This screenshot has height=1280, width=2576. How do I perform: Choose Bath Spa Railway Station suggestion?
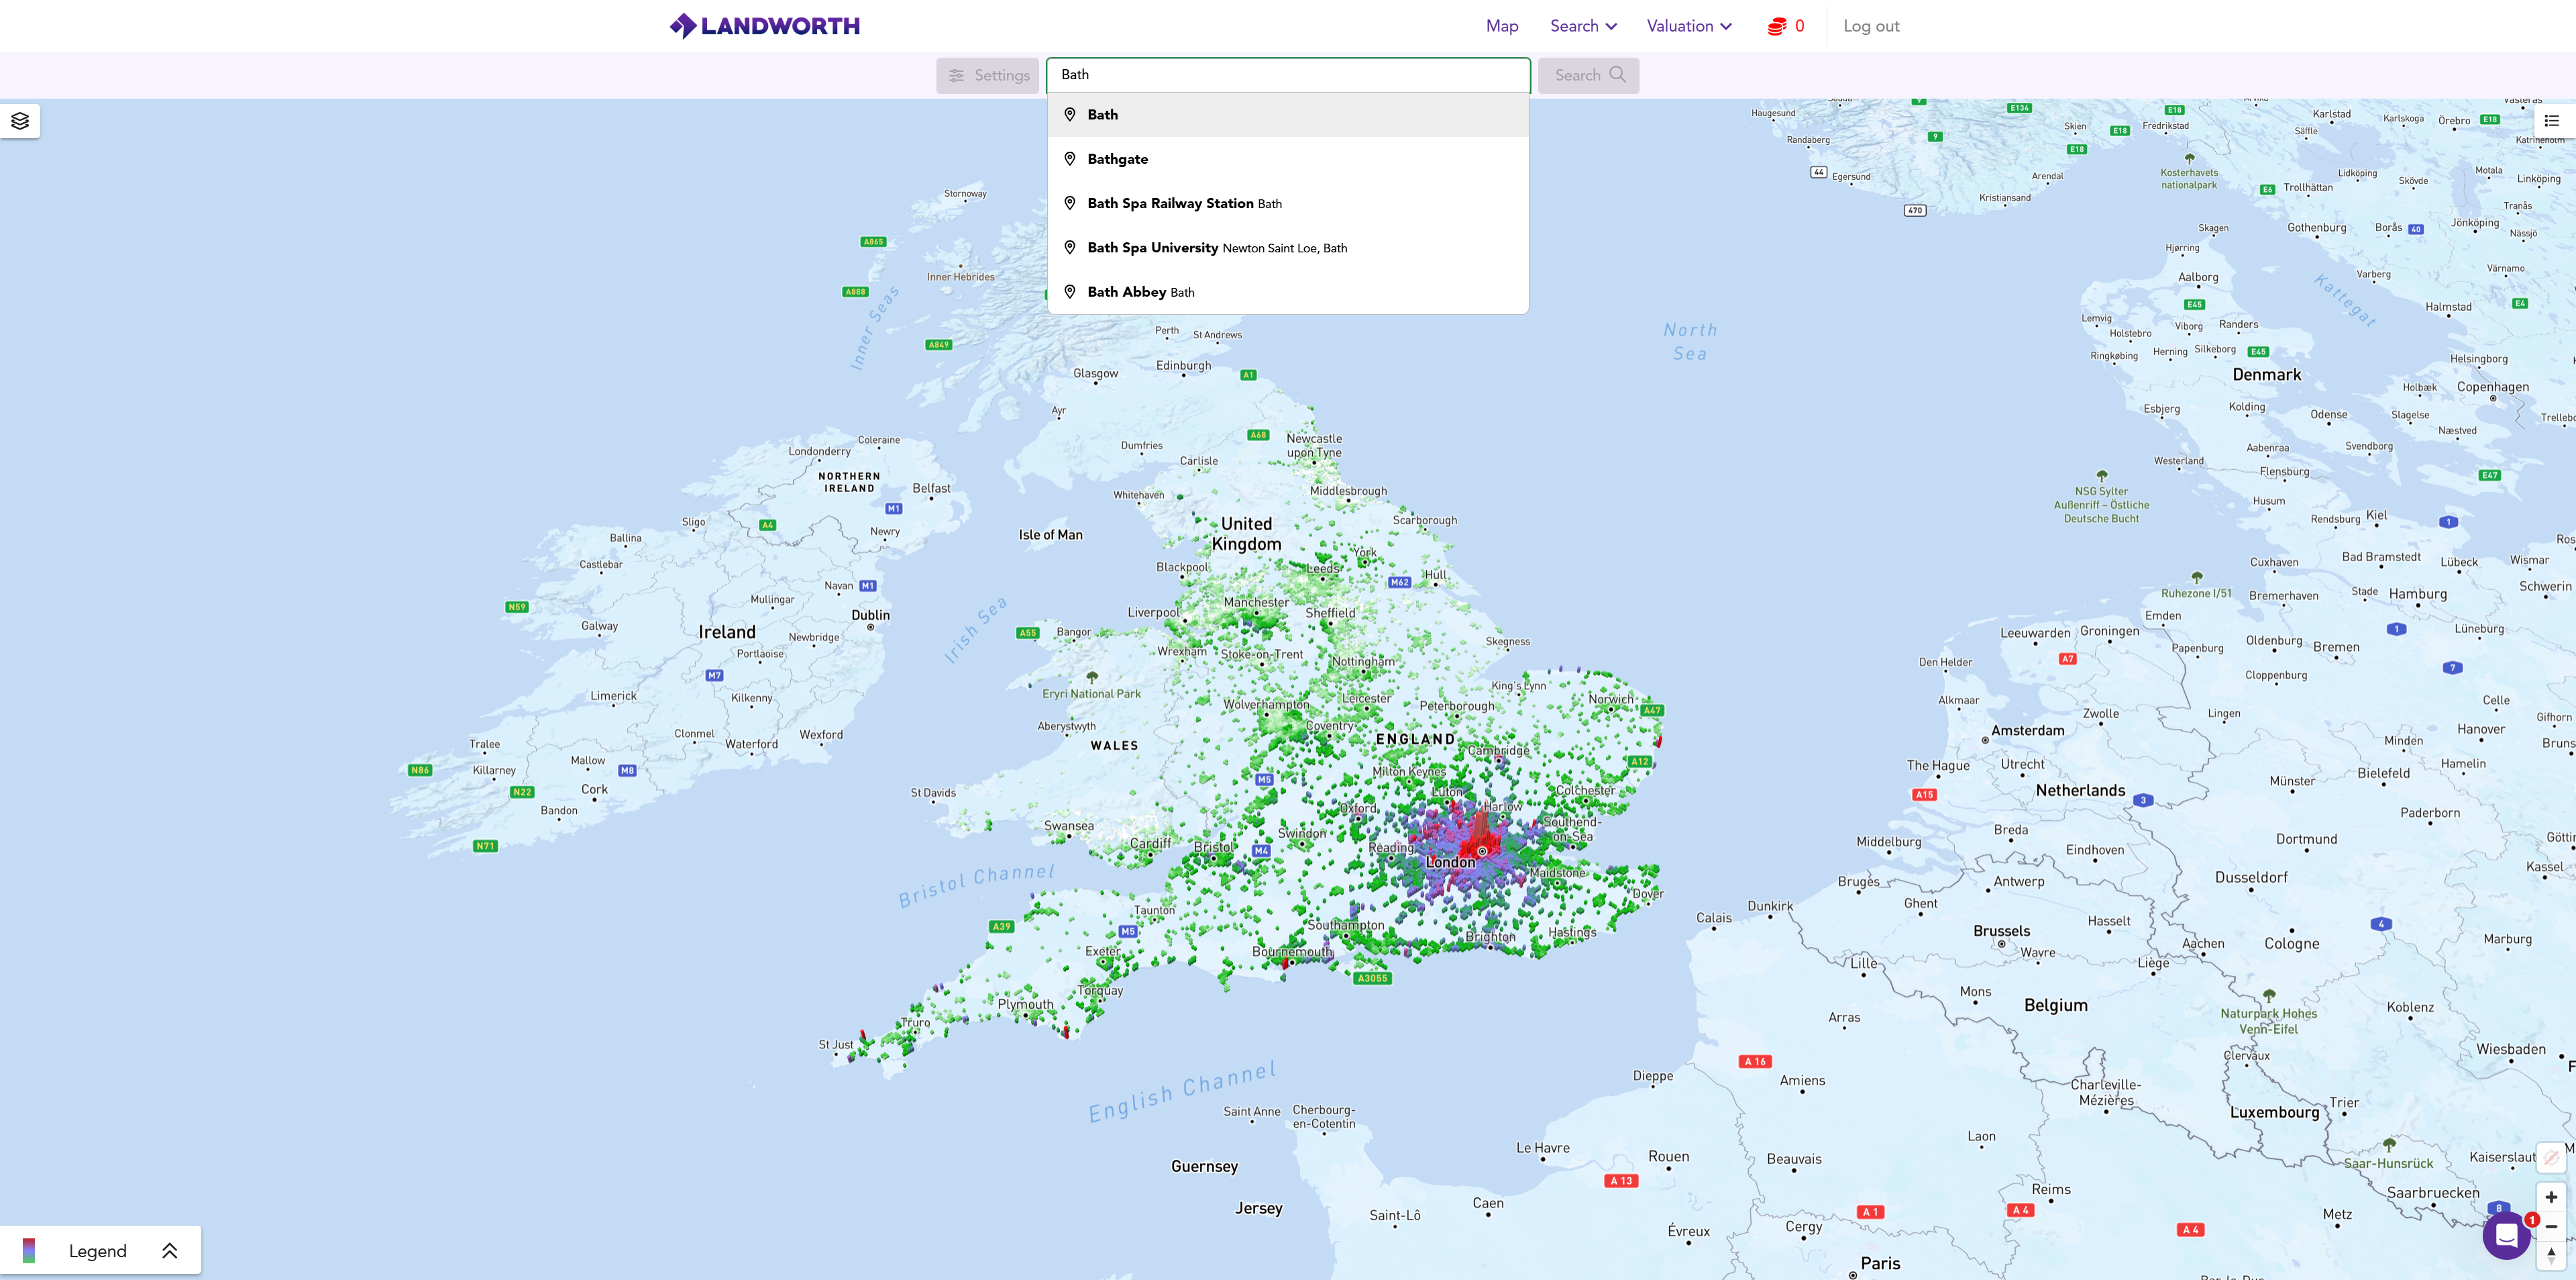(1170, 203)
